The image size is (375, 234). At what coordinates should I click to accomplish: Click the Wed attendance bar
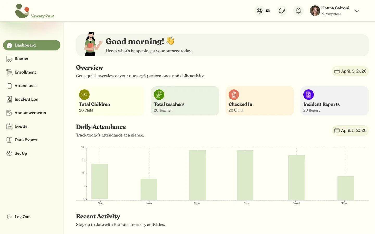click(297, 177)
